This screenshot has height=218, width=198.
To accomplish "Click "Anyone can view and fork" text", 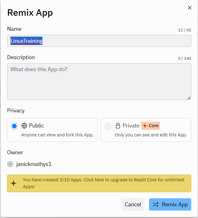I will (x=57, y=135).
